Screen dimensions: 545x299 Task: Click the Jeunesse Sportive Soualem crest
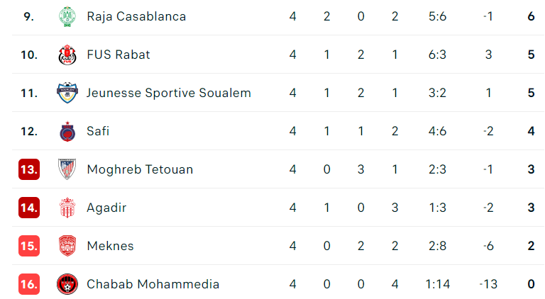66,93
